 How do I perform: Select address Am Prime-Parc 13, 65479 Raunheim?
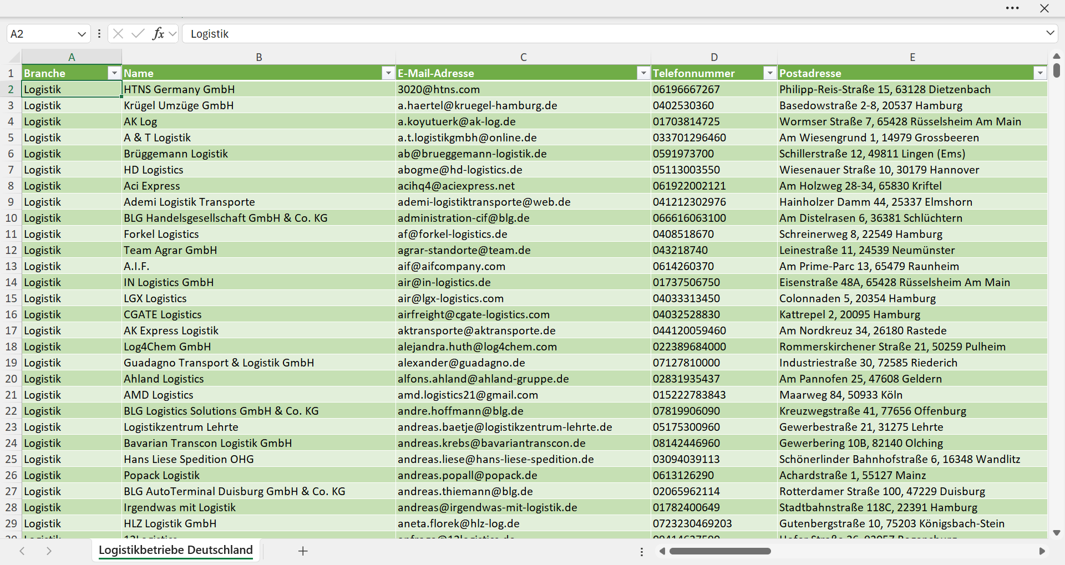[x=912, y=266]
